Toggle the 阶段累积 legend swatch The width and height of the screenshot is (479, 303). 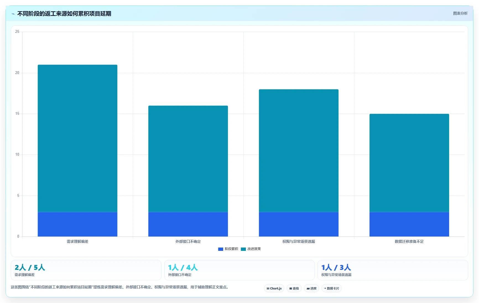pyautogui.click(x=220, y=249)
